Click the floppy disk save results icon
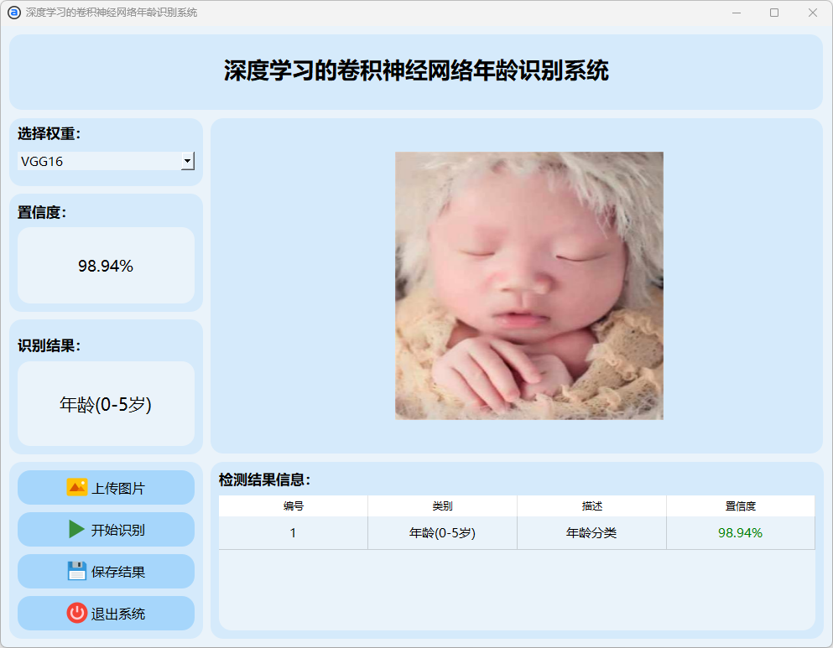 coord(77,571)
